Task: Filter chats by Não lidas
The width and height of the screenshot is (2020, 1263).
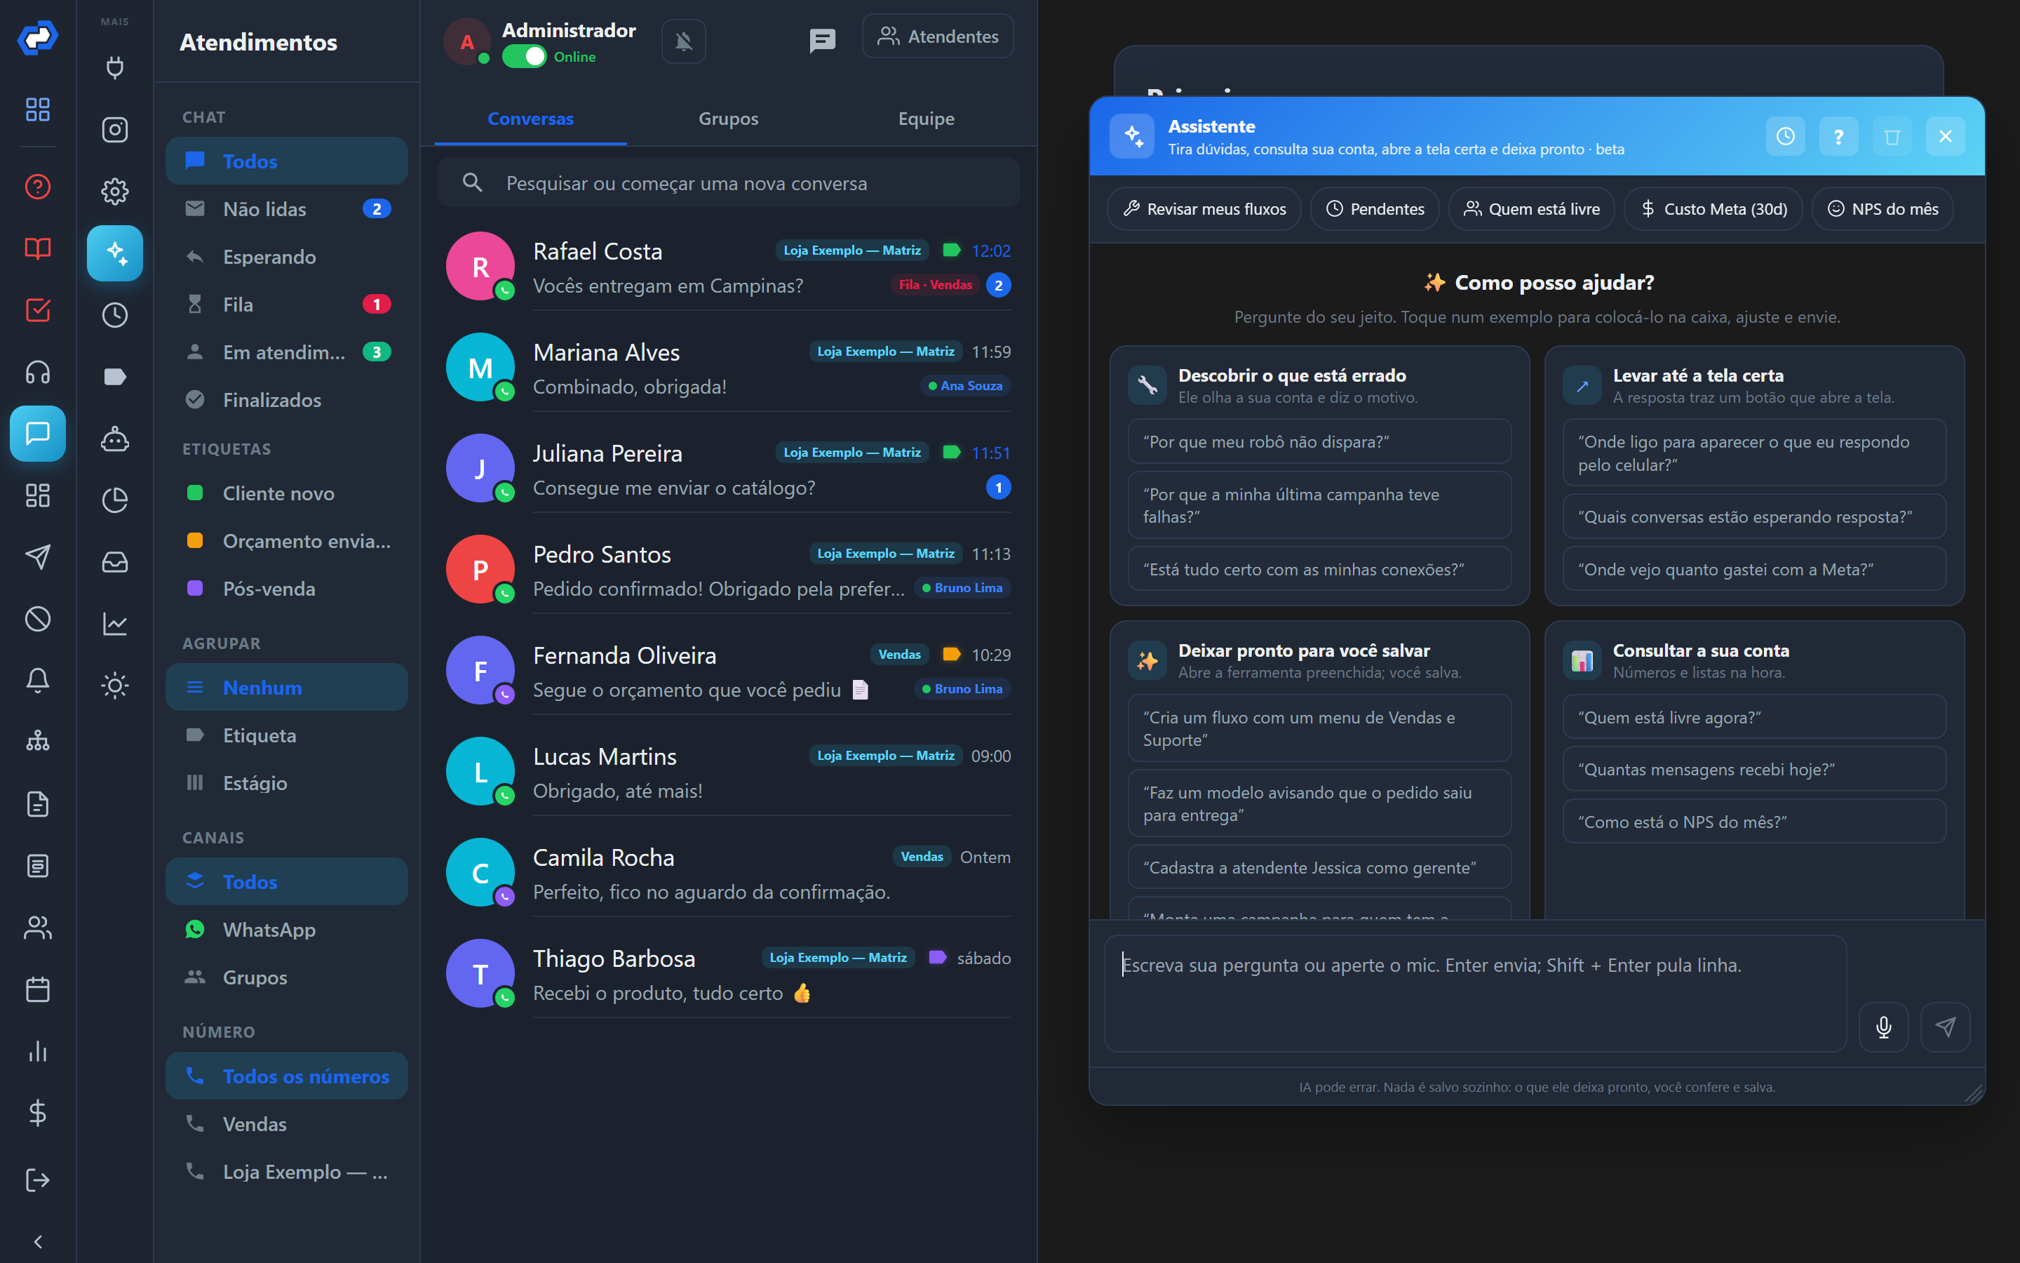Action: [286, 209]
